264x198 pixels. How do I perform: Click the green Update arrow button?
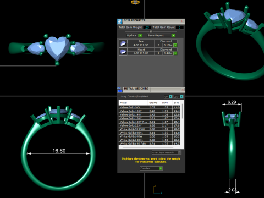[x=140, y=35]
